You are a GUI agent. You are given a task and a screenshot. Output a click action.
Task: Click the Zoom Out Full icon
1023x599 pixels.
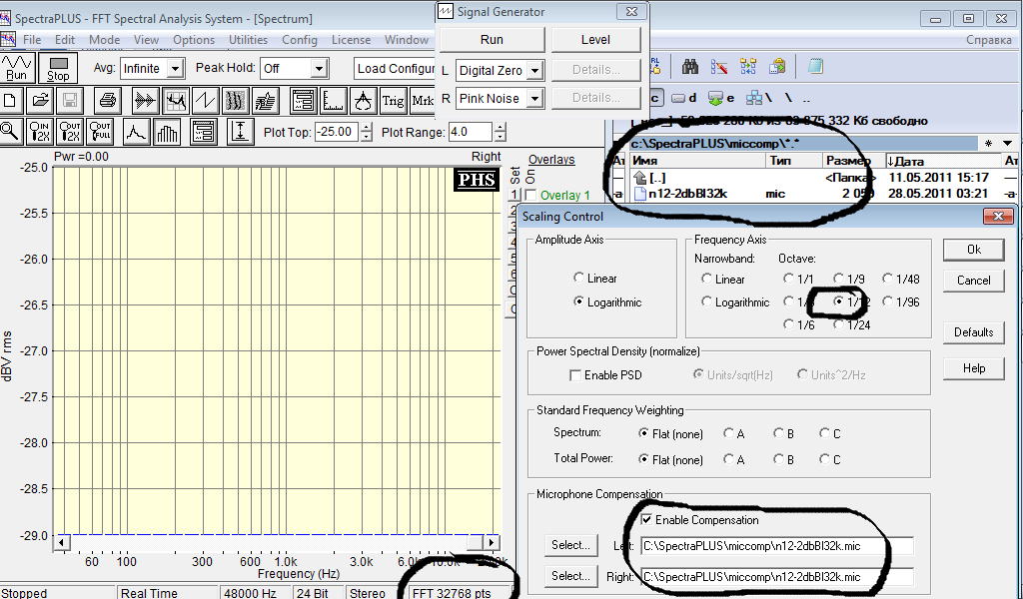pos(100,132)
